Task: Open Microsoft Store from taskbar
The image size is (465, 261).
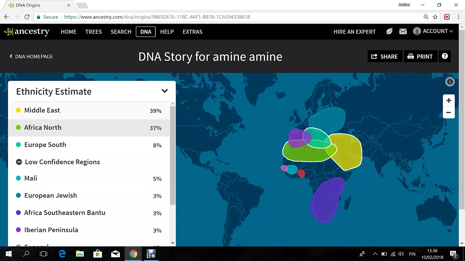Action: click(x=98, y=254)
